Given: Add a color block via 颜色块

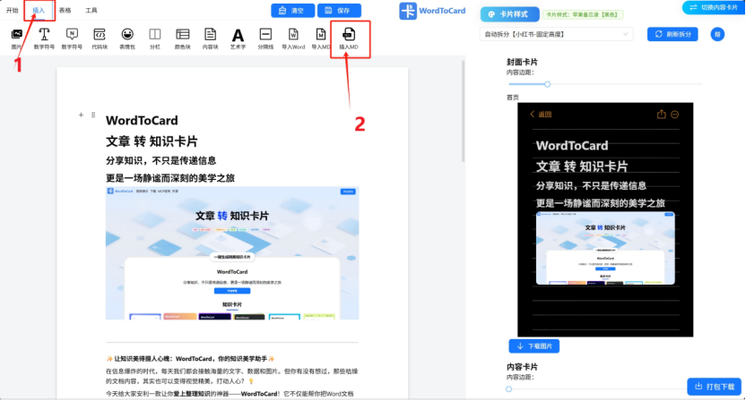Looking at the screenshot, I should pyautogui.click(x=183, y=38).
